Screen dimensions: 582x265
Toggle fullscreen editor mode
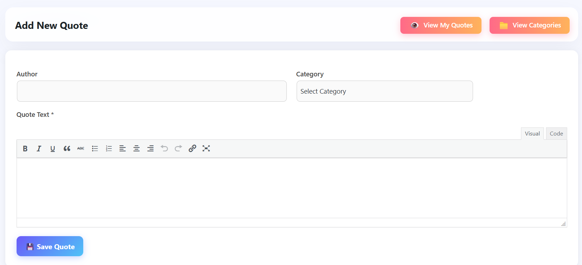[x=206, y=149]
